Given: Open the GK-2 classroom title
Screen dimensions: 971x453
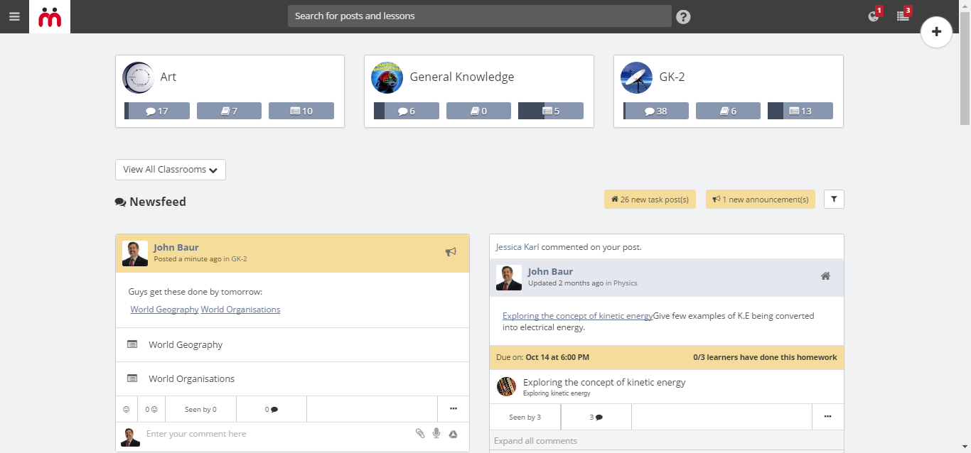Looking at the screenshot, I should [x=672, y=77].
